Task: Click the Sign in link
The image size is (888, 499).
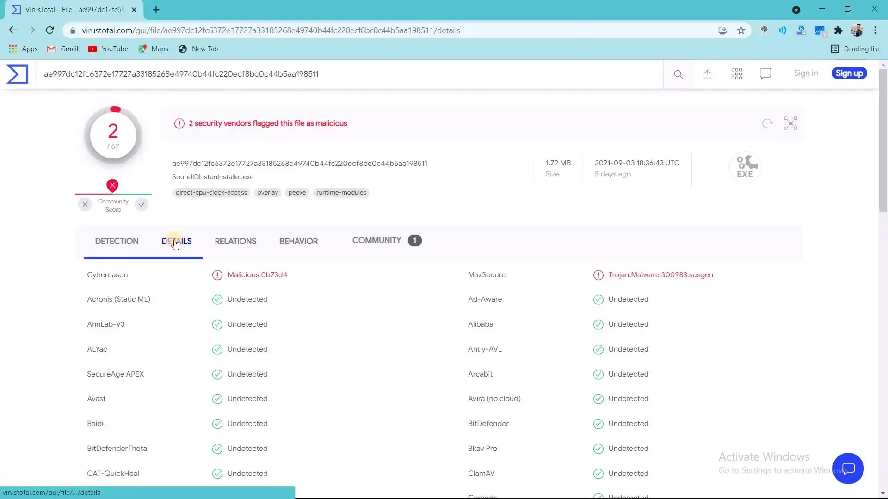Action: click(x=806, y=73)
